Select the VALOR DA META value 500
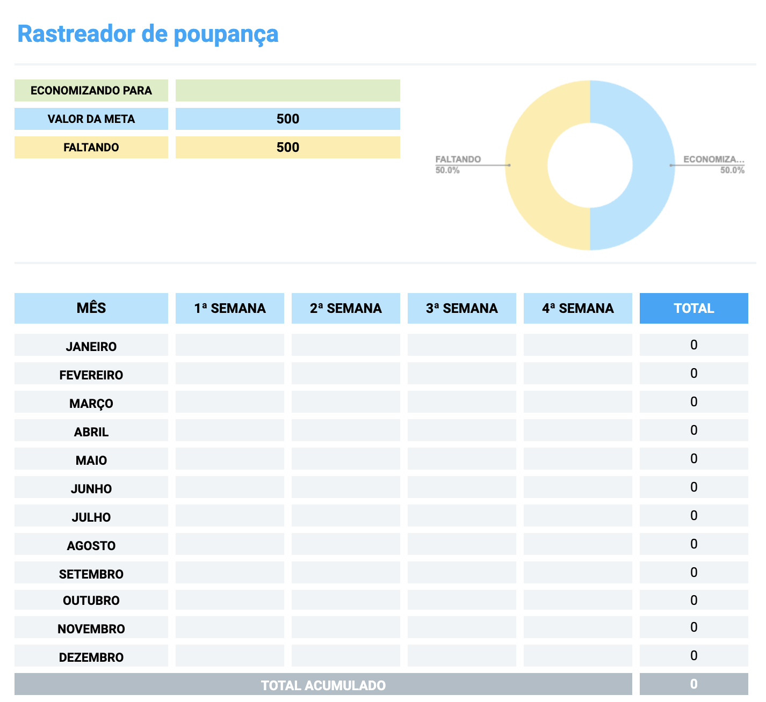Image resolution: width=766 pixels, height=702 pixels. point(288,119)
